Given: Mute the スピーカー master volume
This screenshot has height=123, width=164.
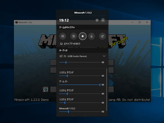Looking at the screenshot, I should (x=103, y=62).
